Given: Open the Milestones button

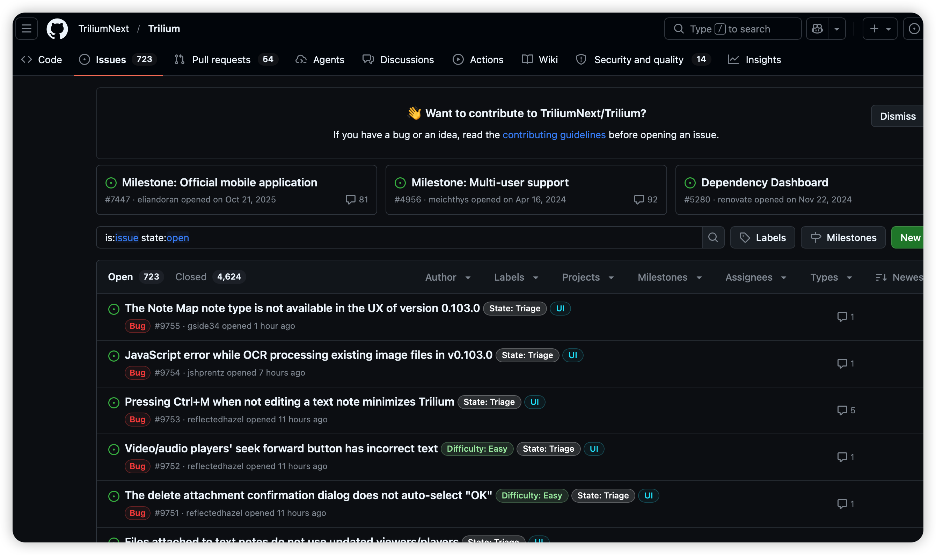Looking at the screenshot, I should 843,237.
